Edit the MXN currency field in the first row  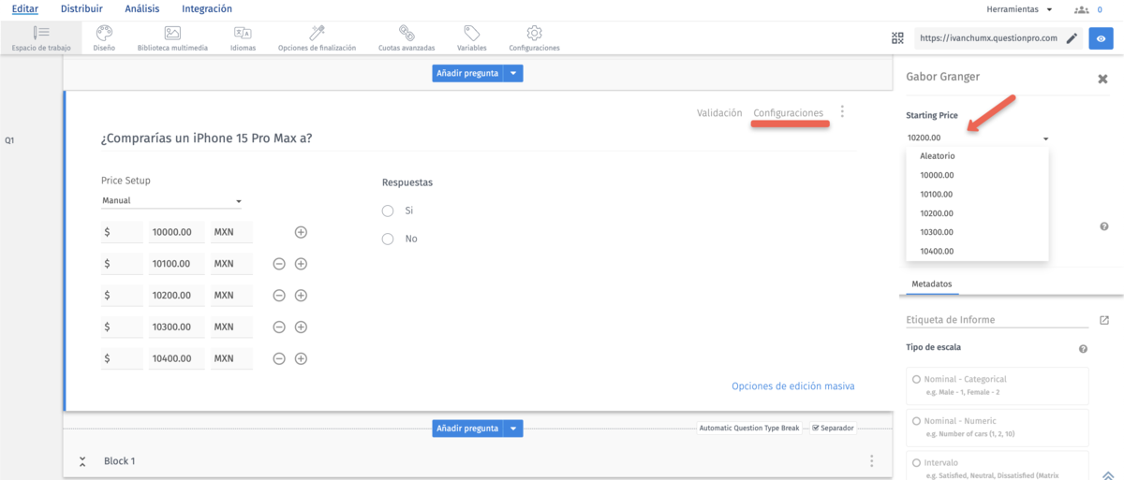(x=231, y=232)
